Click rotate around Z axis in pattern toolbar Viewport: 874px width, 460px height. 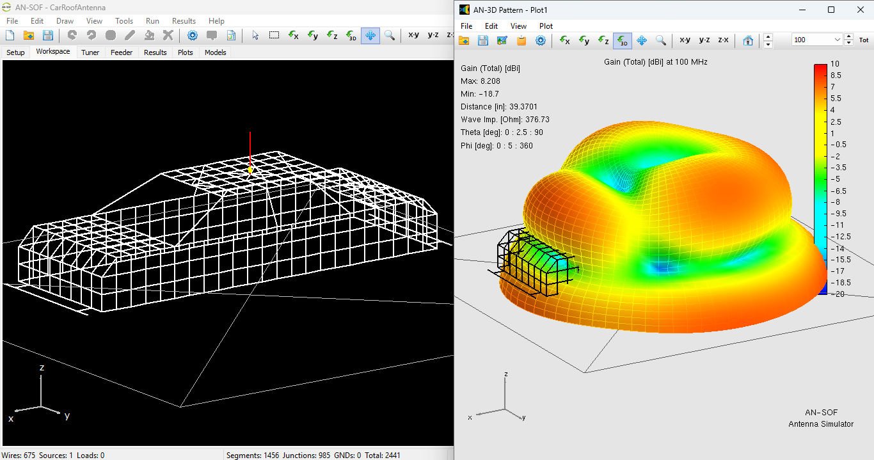tap(603, 40)
